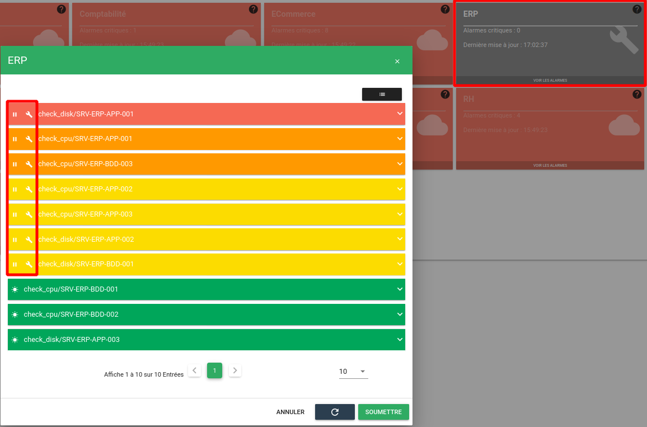
Task: Click wrench icon on check_cpu/SRV-ERP-APP-002 row
Action: (x=29, y=190)
